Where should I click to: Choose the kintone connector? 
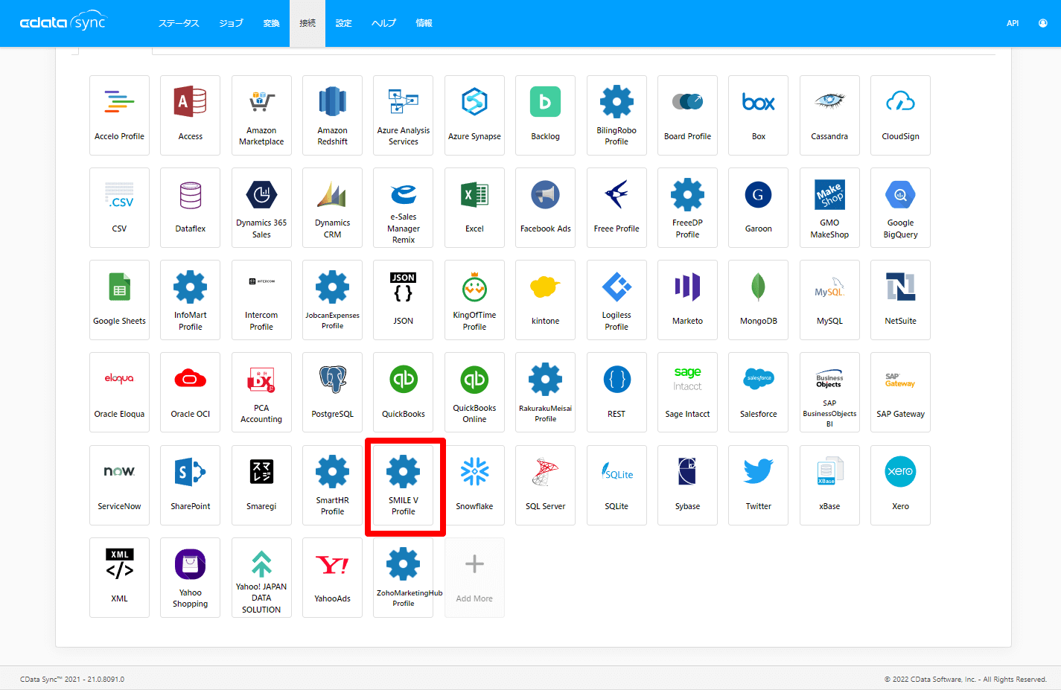545,300
